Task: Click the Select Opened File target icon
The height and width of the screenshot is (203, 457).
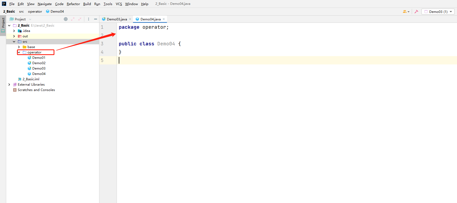Action: coord(66,19)
